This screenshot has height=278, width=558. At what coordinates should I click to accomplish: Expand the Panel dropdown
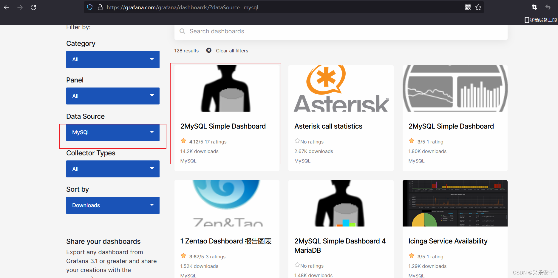click(113, 96)
